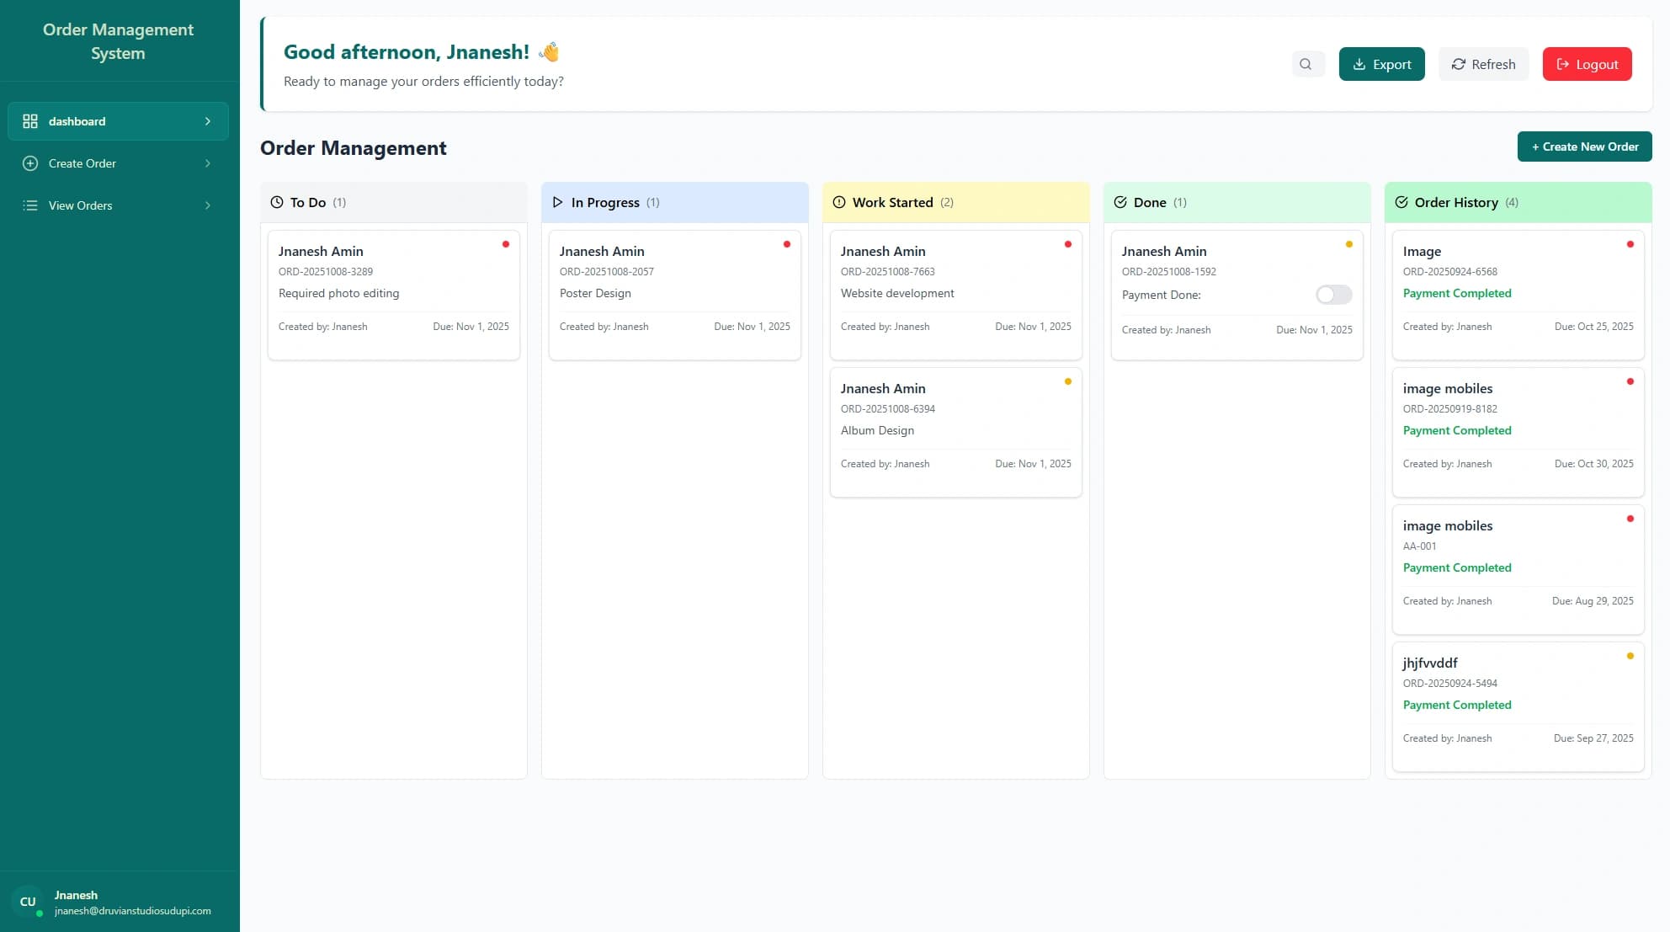Expand the View Orders sidebar chevron
Image resolution: width=1670 pixels, height=932 pixels.
(x=209, y=205)
